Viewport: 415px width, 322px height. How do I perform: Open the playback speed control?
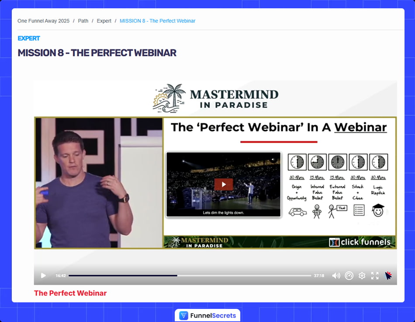pos(349,275)
